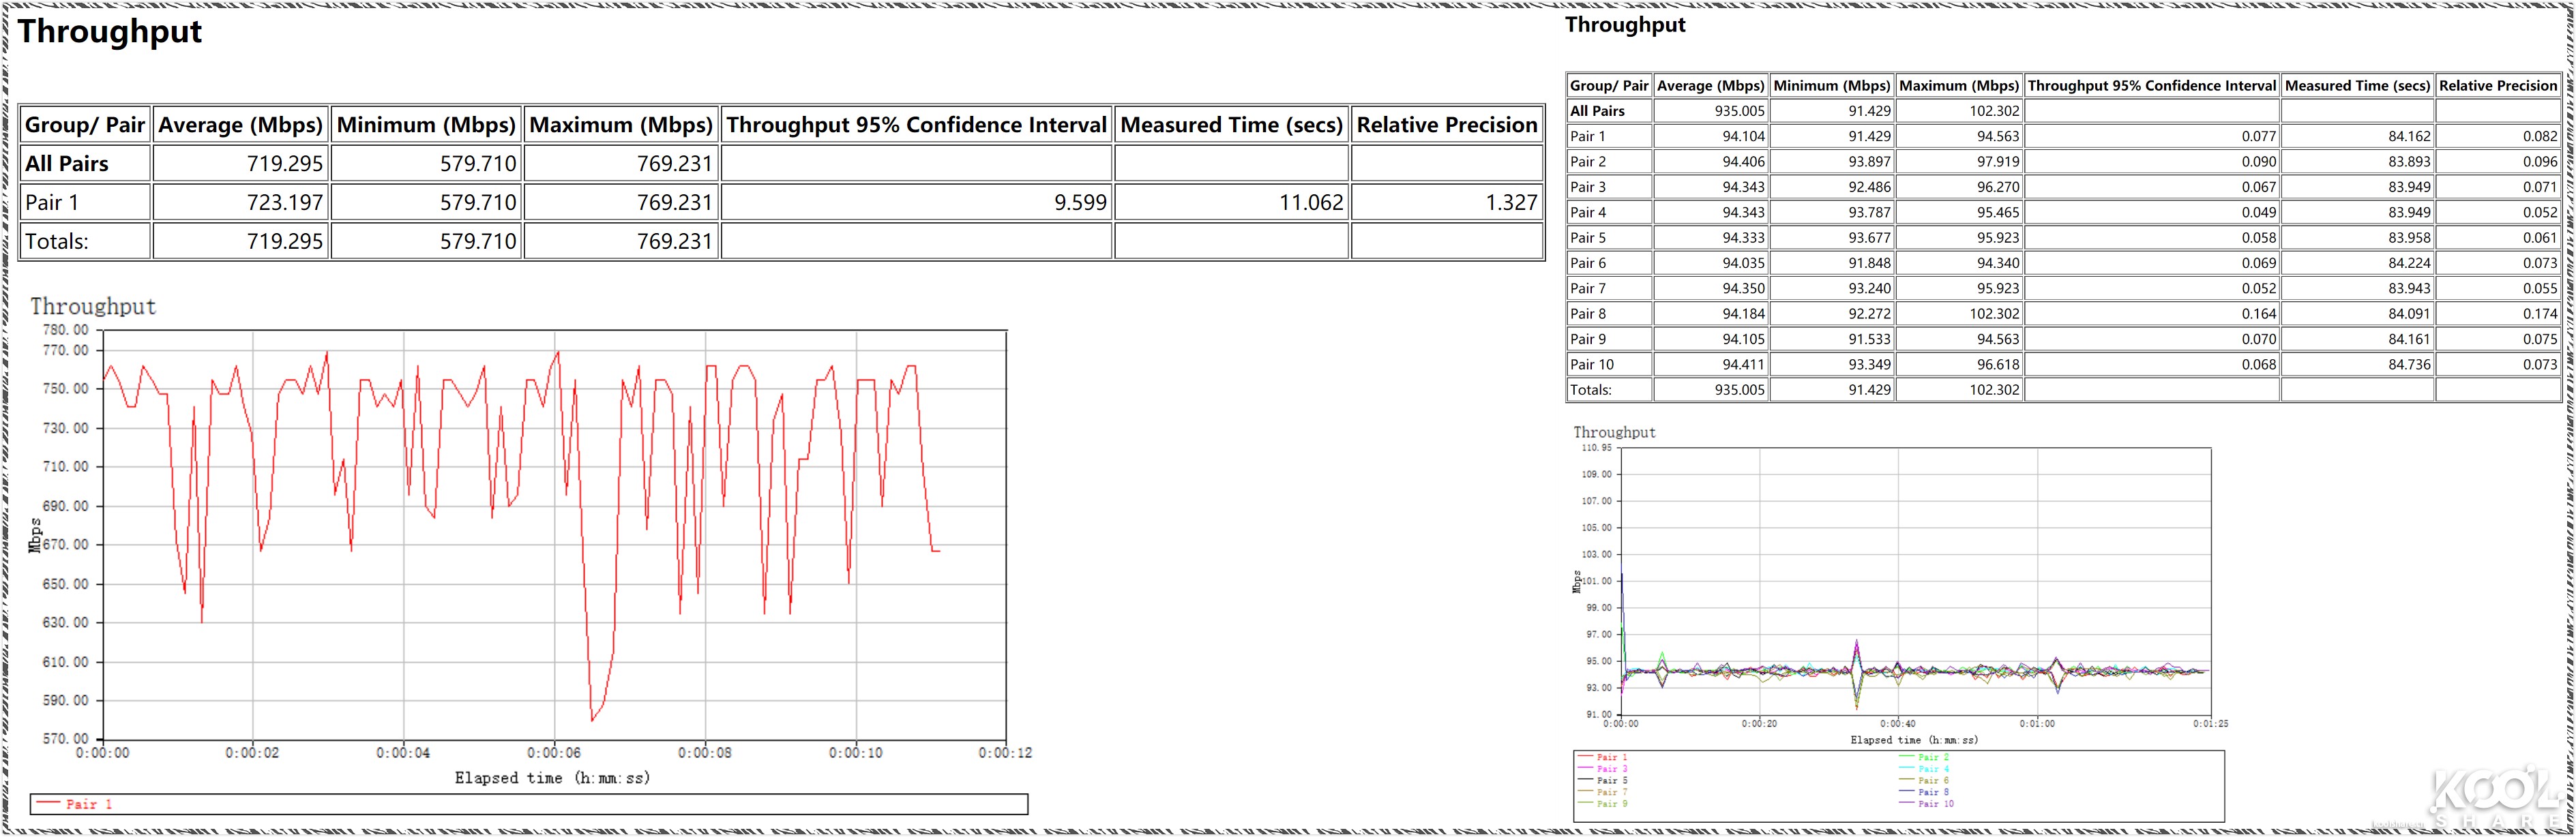Click the black Pair 5 legend entry
This screenshot has height=837, width=2576.
click(1611, 780)
